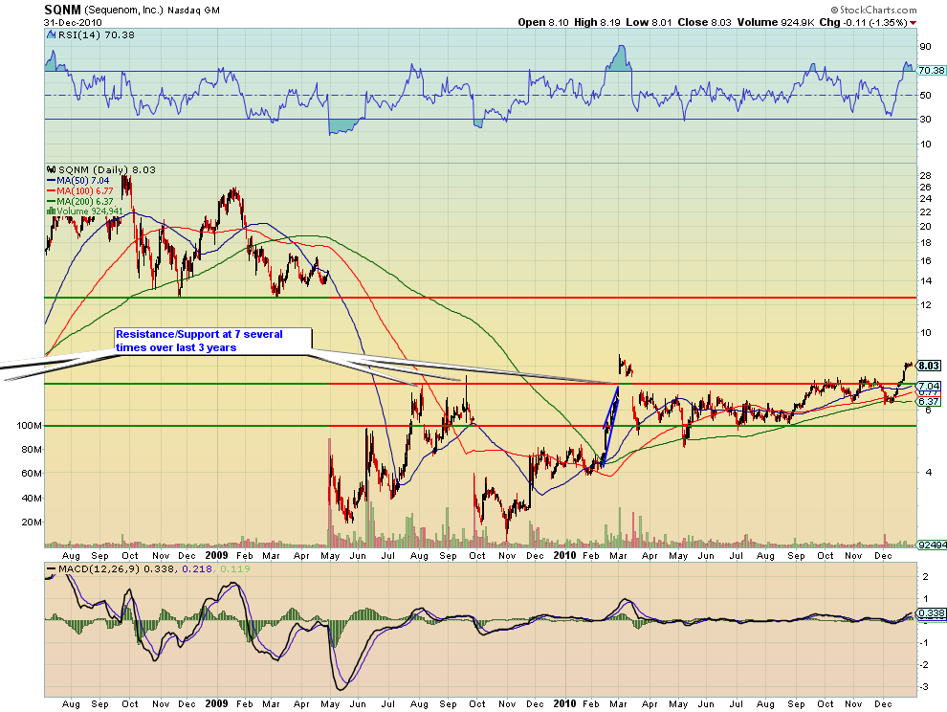Click the SQNM ticker symbol title
Screen dimensions: 947x712
point(63,10)
